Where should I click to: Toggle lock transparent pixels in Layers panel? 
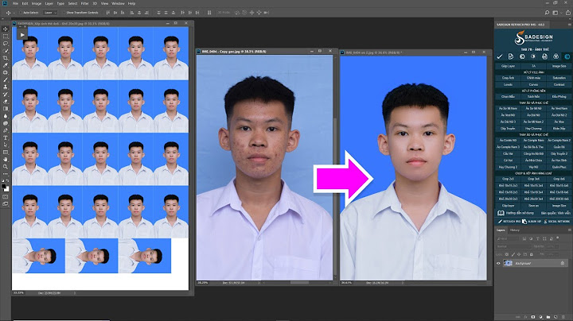506,254
